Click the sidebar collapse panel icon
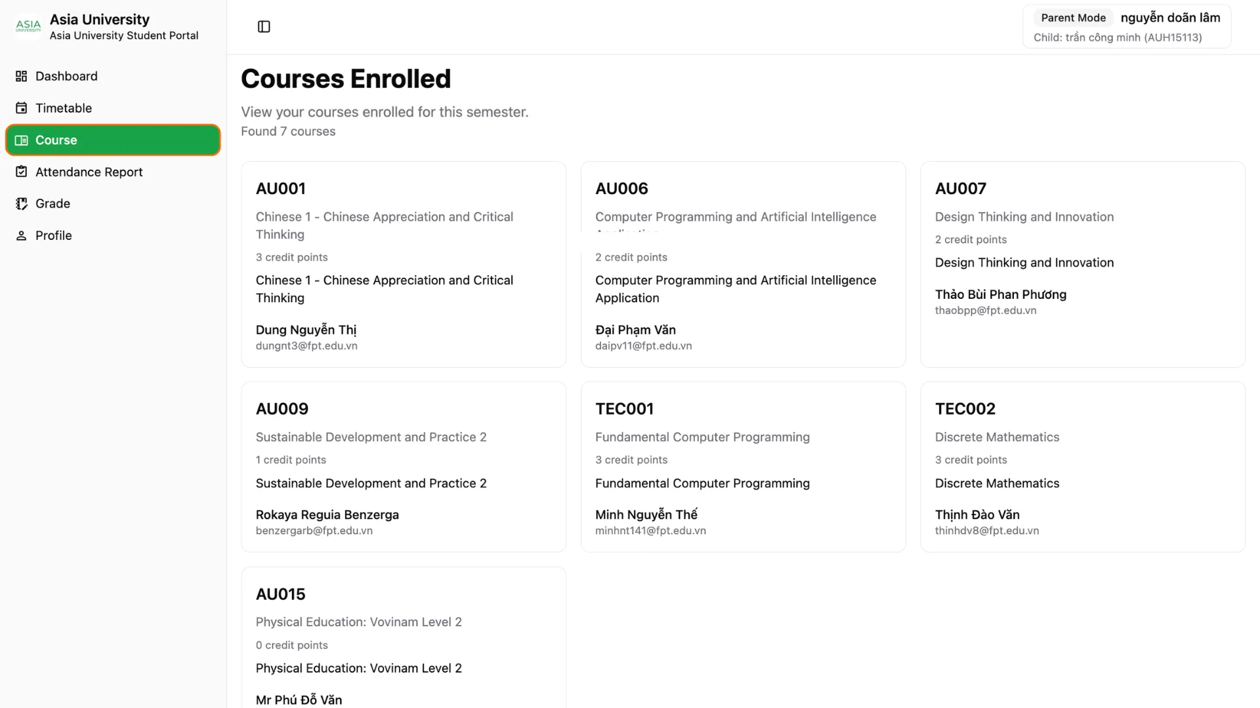Screen dimensions: 1260x708 pos(264,26)
